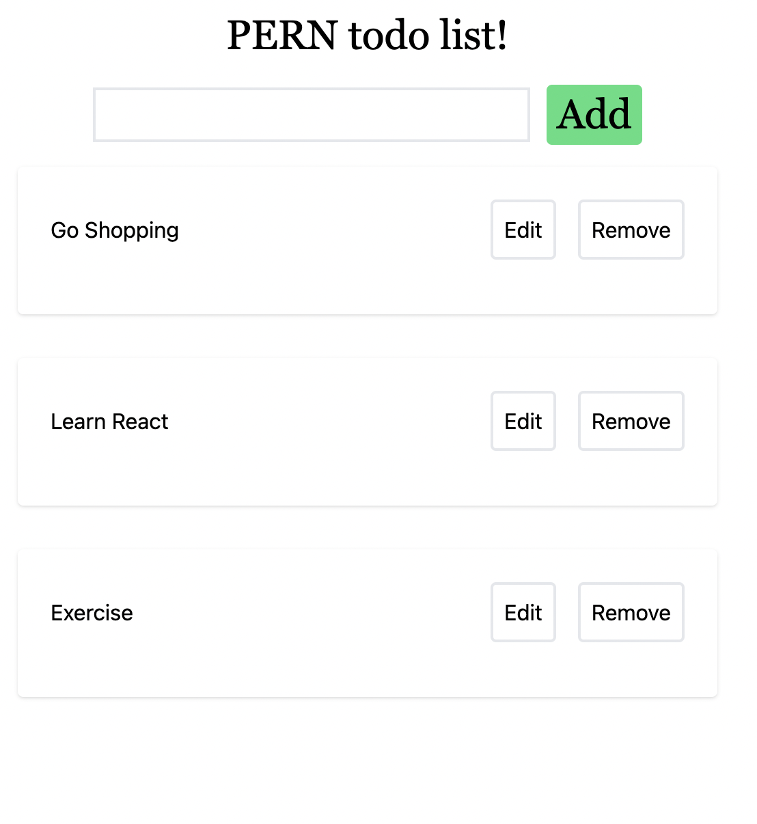Focus the empty text box above the list
The height and width of the screenshot is (824, 757).
point(311,114)
